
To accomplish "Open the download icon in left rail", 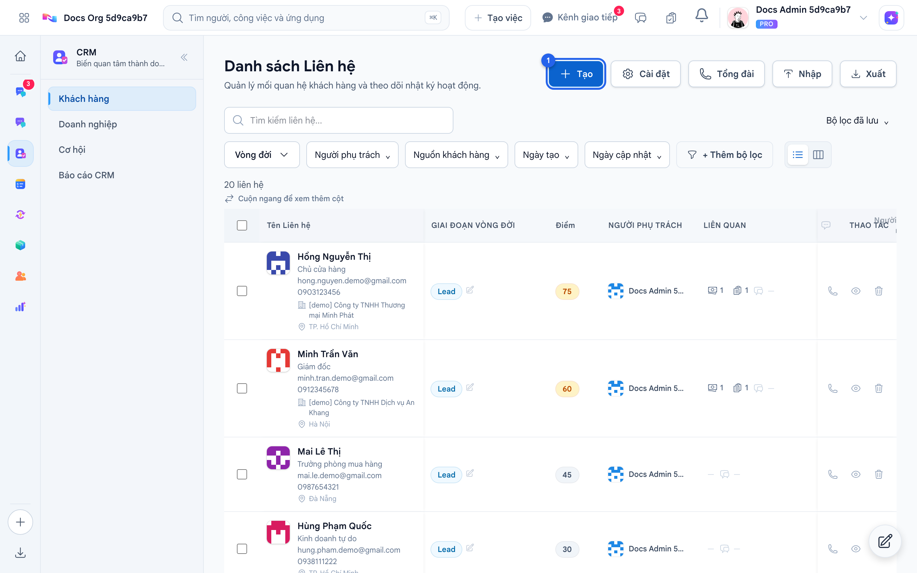I will [20, 553].
